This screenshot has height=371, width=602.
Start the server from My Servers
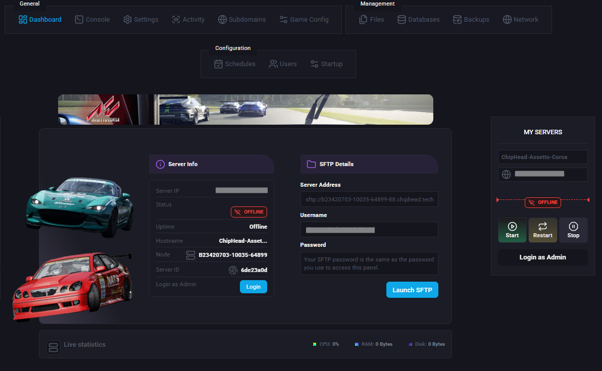512,230
